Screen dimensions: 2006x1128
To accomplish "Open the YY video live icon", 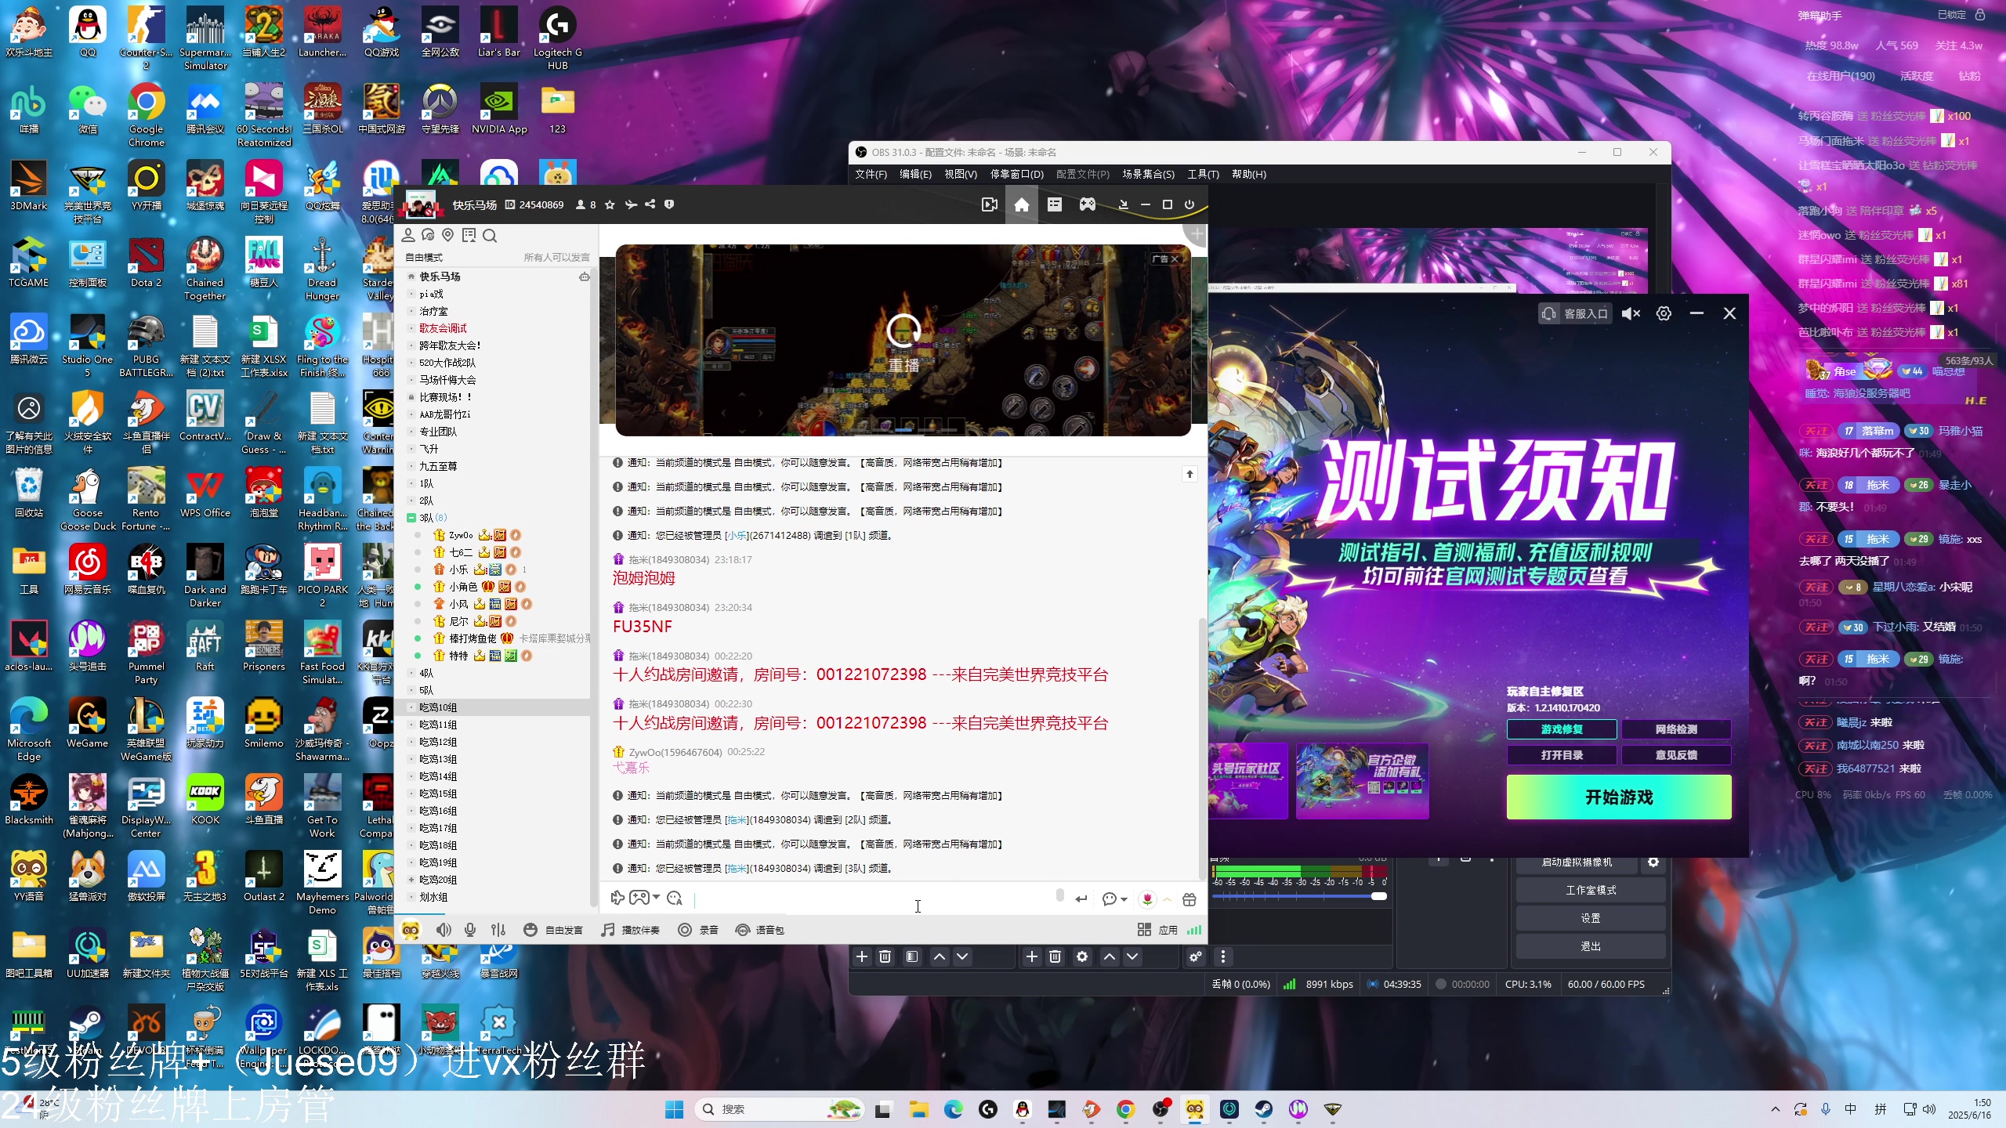I will [990, 204].
